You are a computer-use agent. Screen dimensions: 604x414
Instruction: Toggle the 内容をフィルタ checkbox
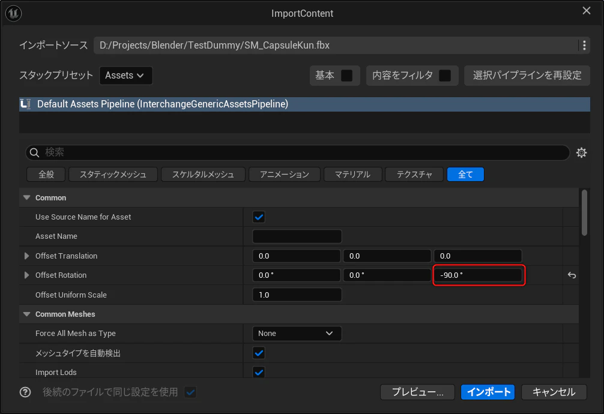pyautogui.click(x=445, y=76)
